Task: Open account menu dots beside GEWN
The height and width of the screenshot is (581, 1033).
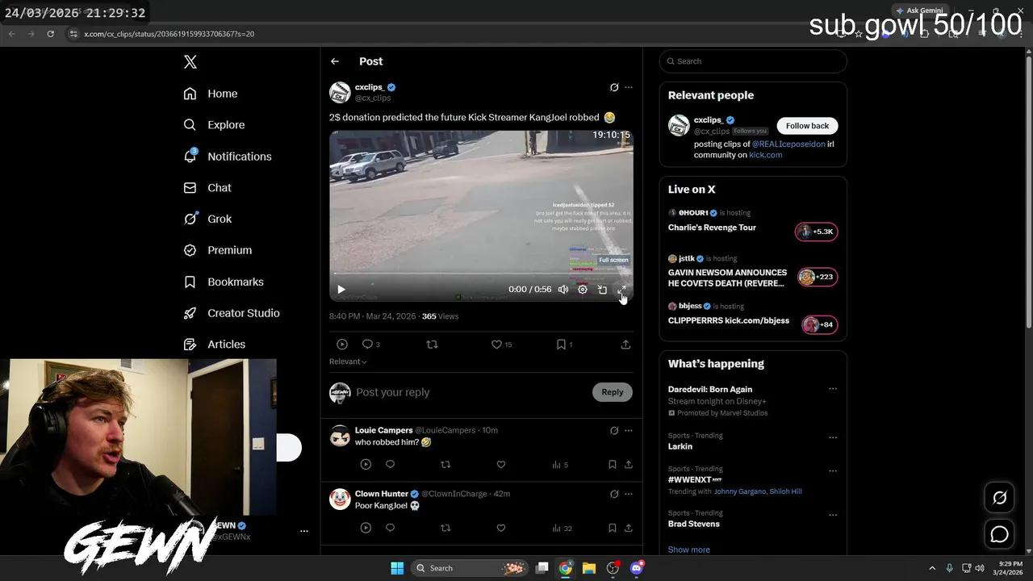Action: [x=303, y=531]
